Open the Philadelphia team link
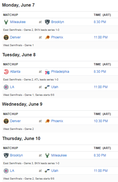118x182 pixels. coord(60,72)
